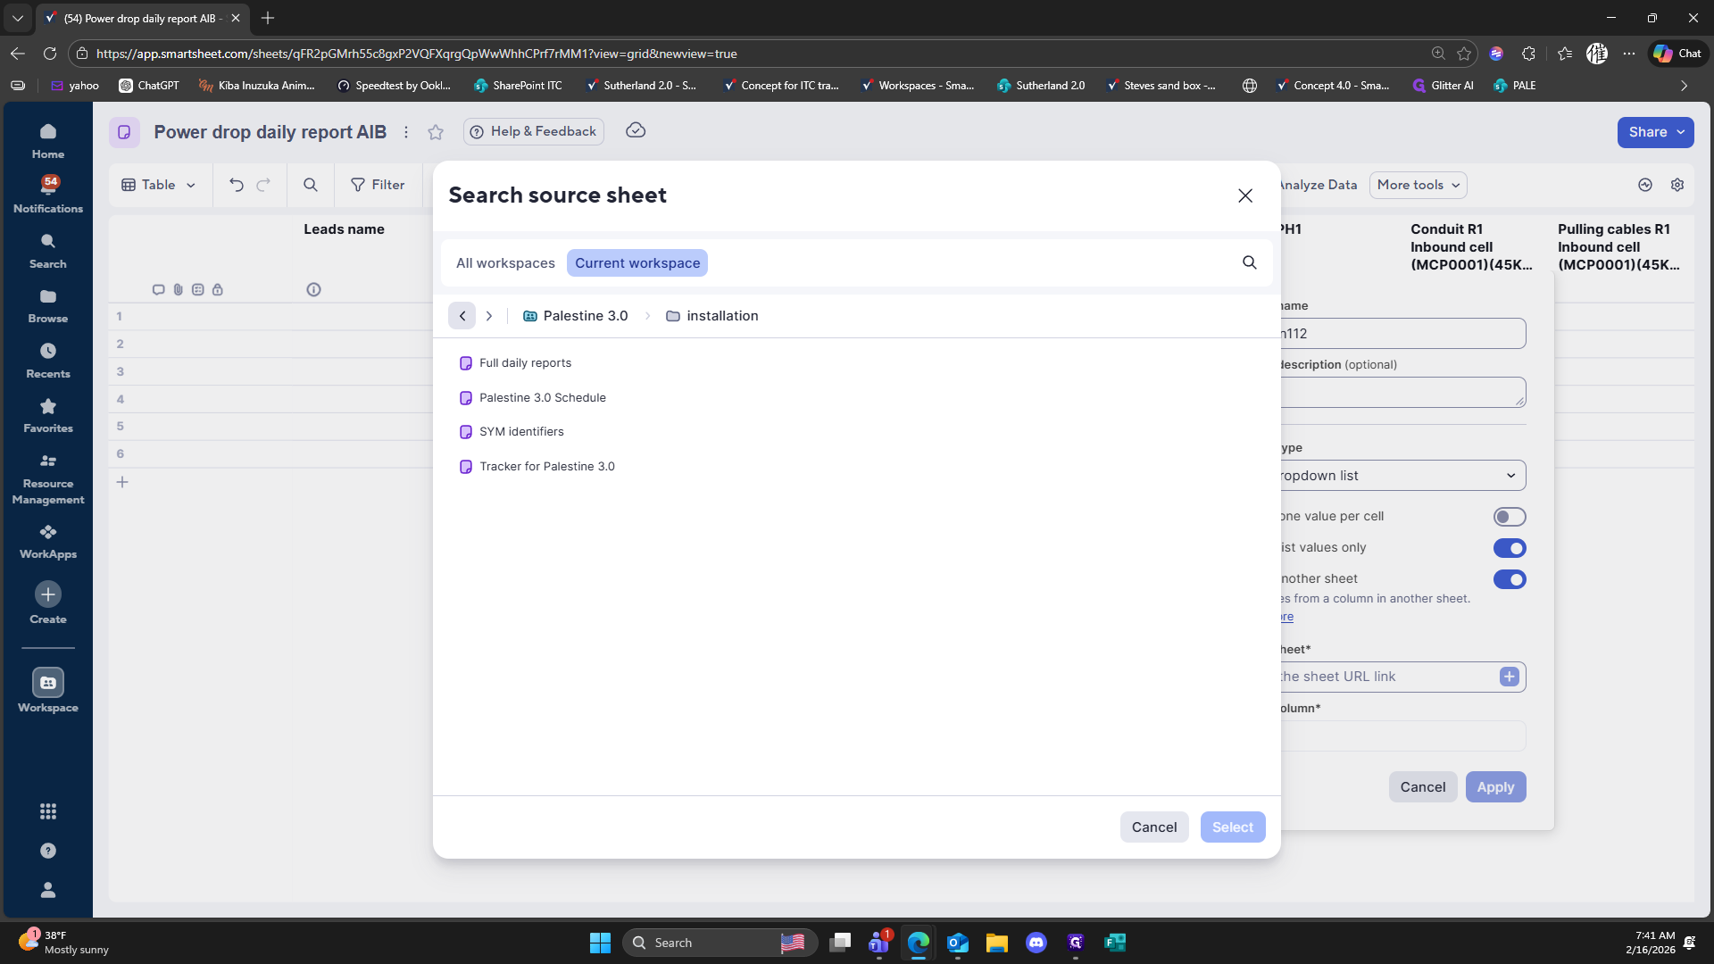Expand the Table view dropdown
Image resolution: width=1714 pixels, height=964 pixels.
pyautogui.click(x=159, y=185)
